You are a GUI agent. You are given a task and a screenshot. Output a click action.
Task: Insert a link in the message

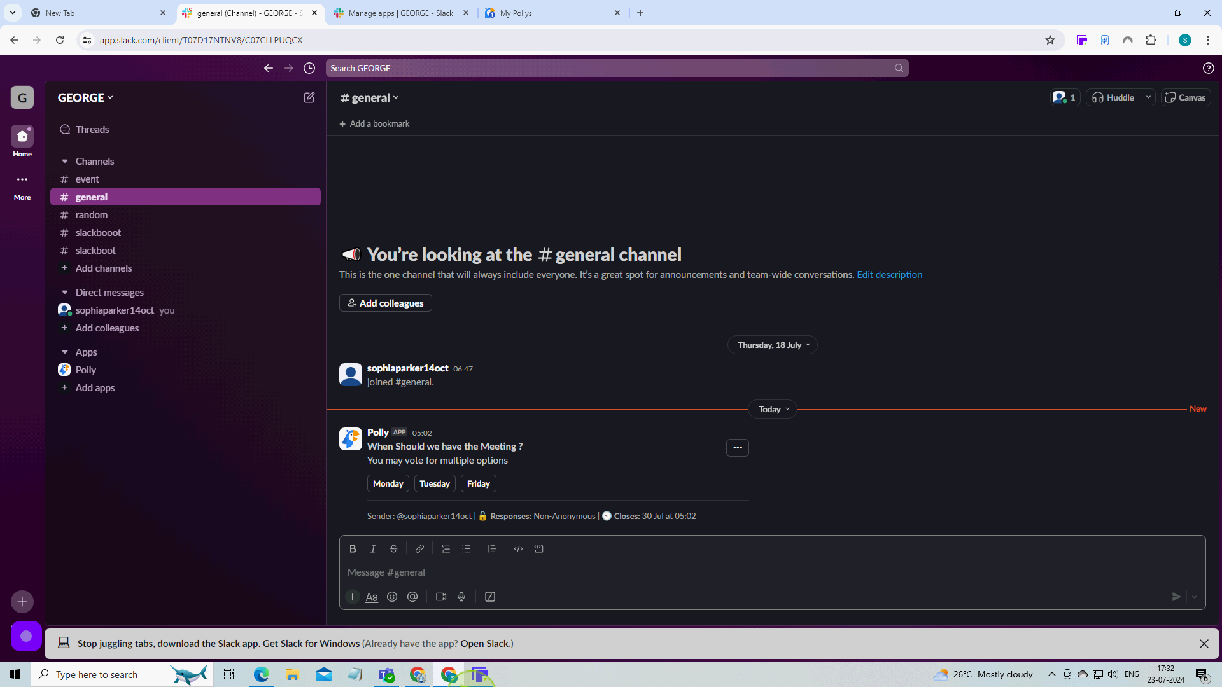click(x=419, y=549)
